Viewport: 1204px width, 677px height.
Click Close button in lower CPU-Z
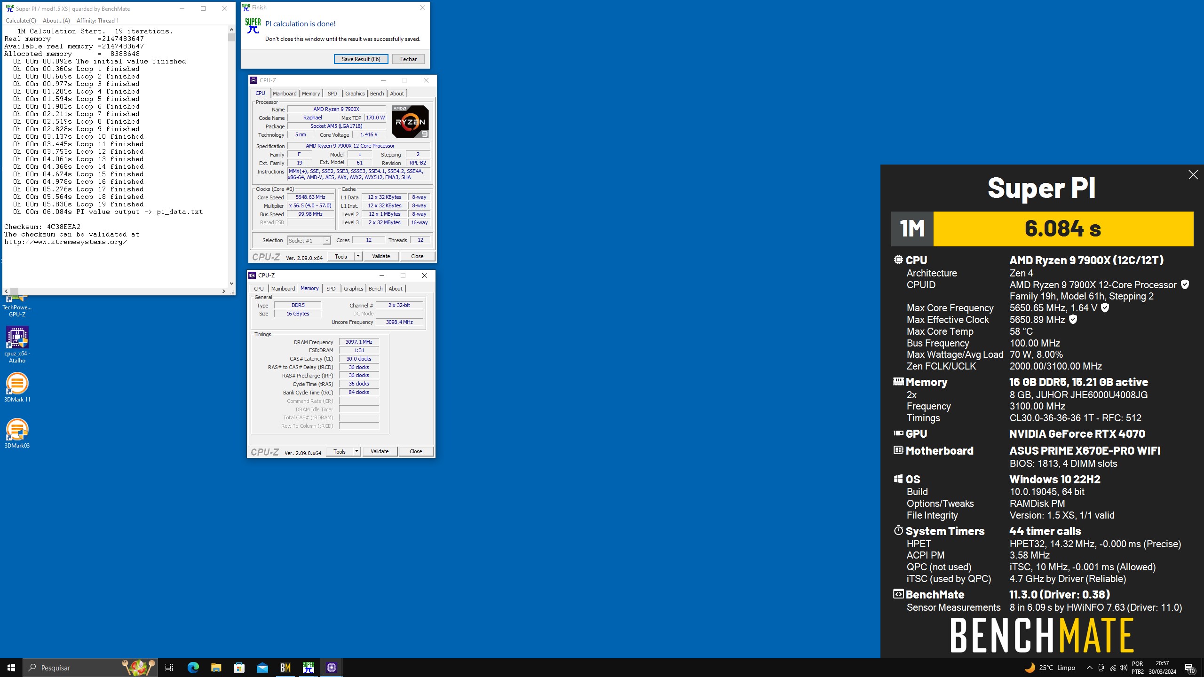pos(416,451)
